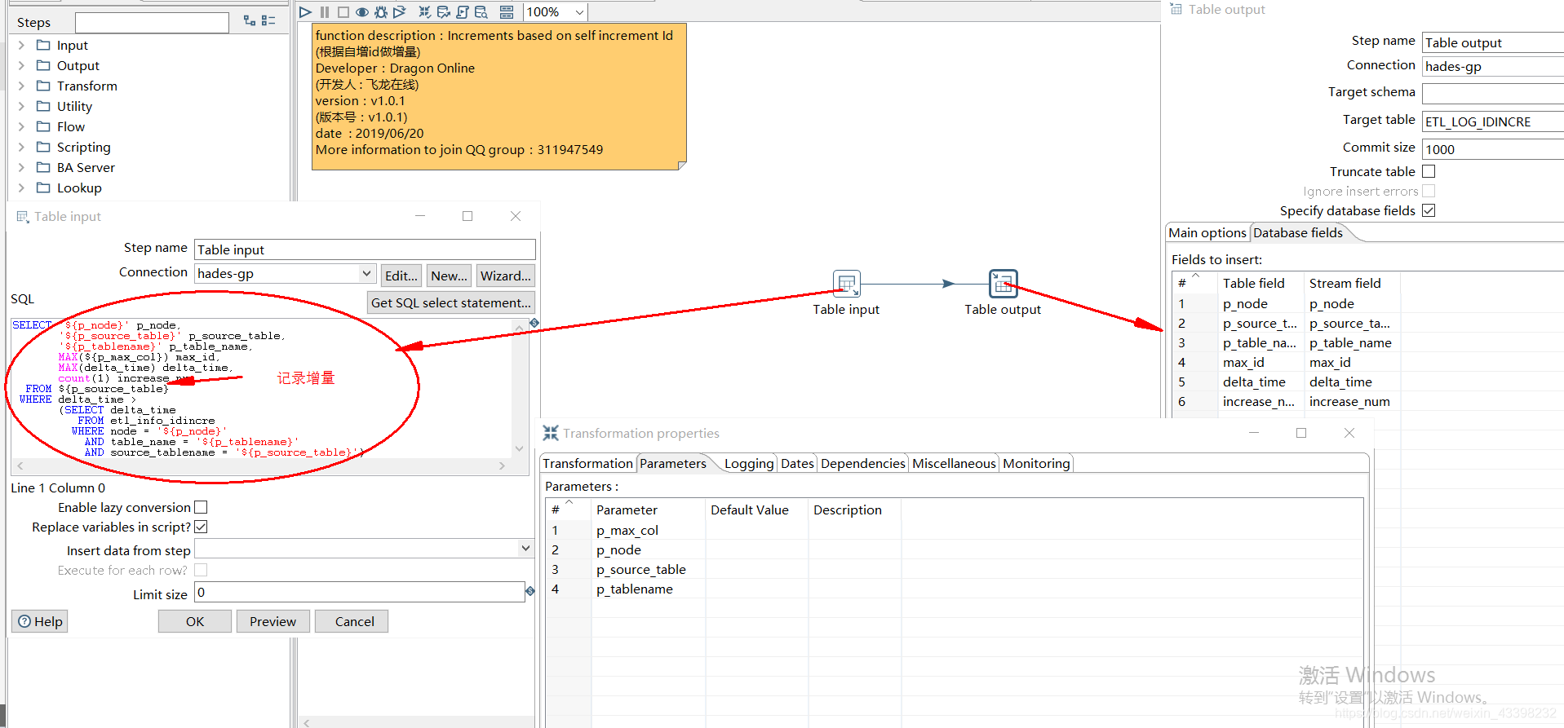Click the Input folder icon
1564x728 pixels.
(x=44, y=46)
